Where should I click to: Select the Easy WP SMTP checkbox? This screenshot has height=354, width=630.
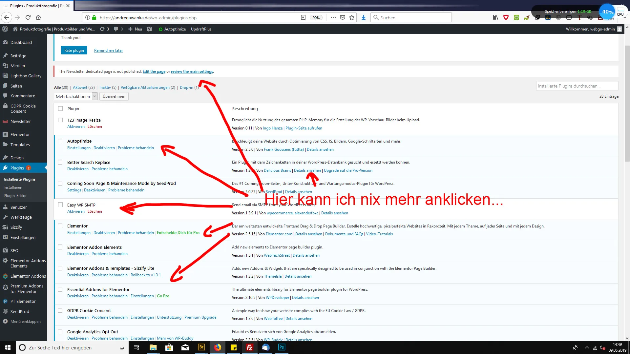click(x=60, y=205)
